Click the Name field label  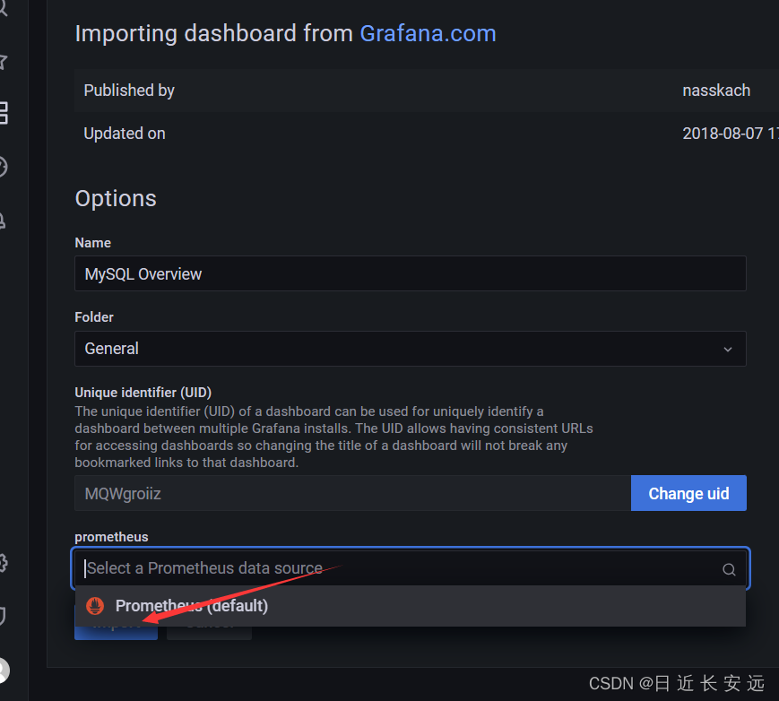(x=92, y=243)
